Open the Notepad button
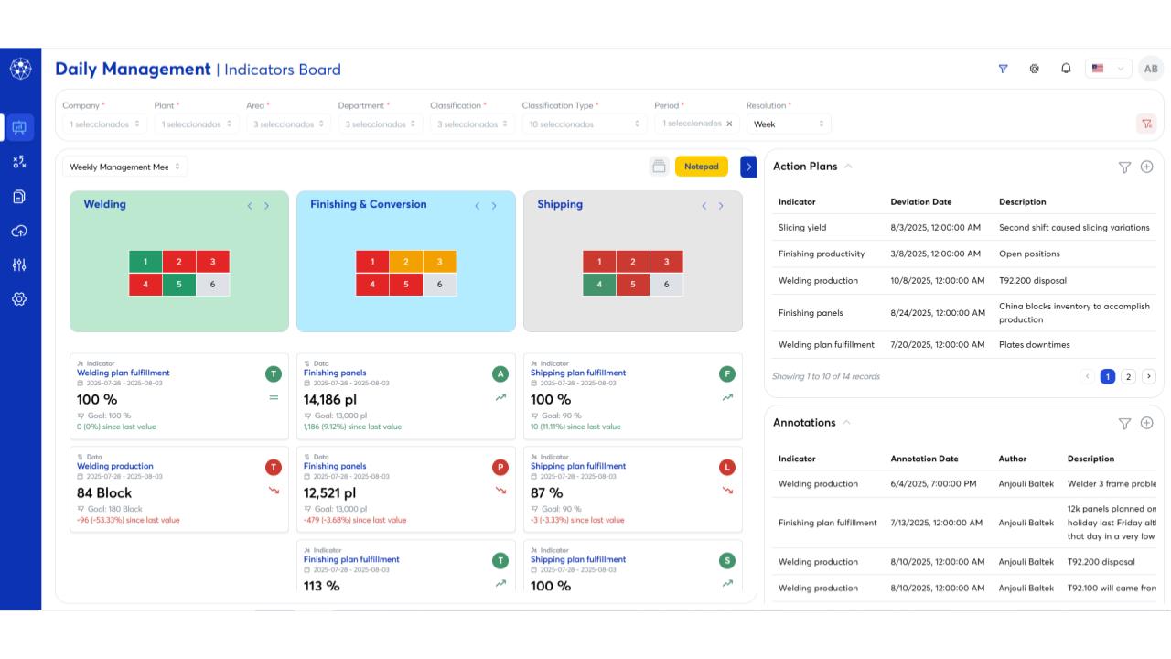Screen dimensions: 1171x659 click(701, 167)
